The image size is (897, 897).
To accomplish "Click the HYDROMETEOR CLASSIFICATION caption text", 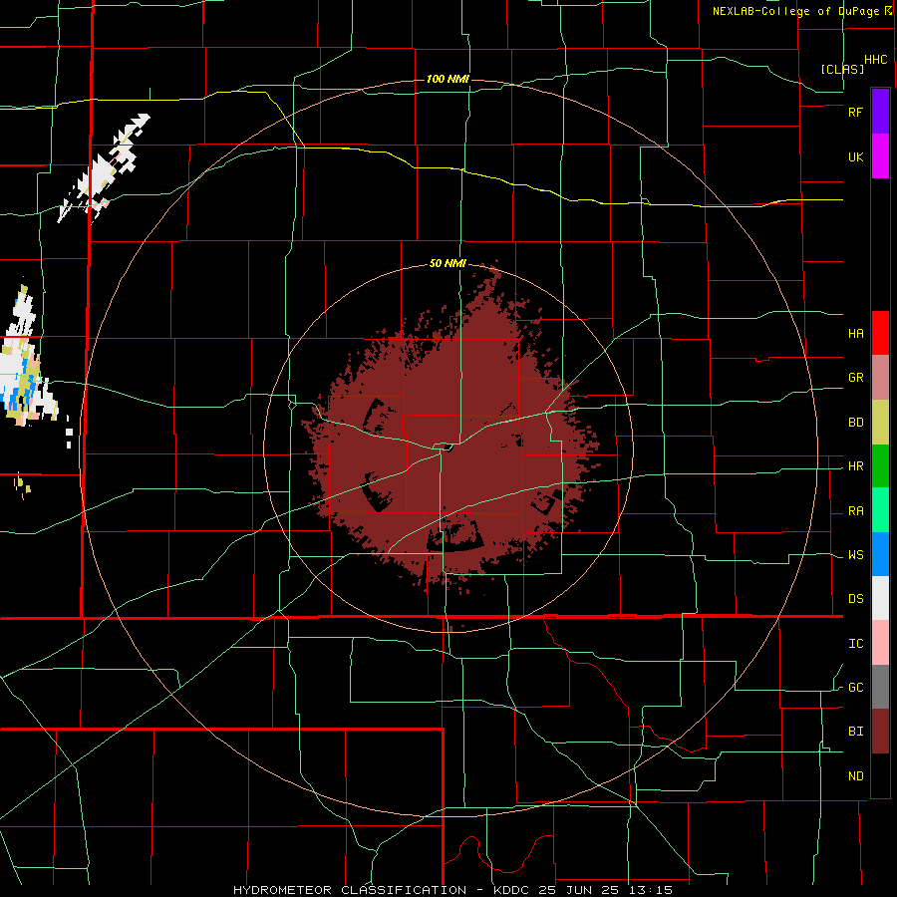I will click(x=350, y=890).
